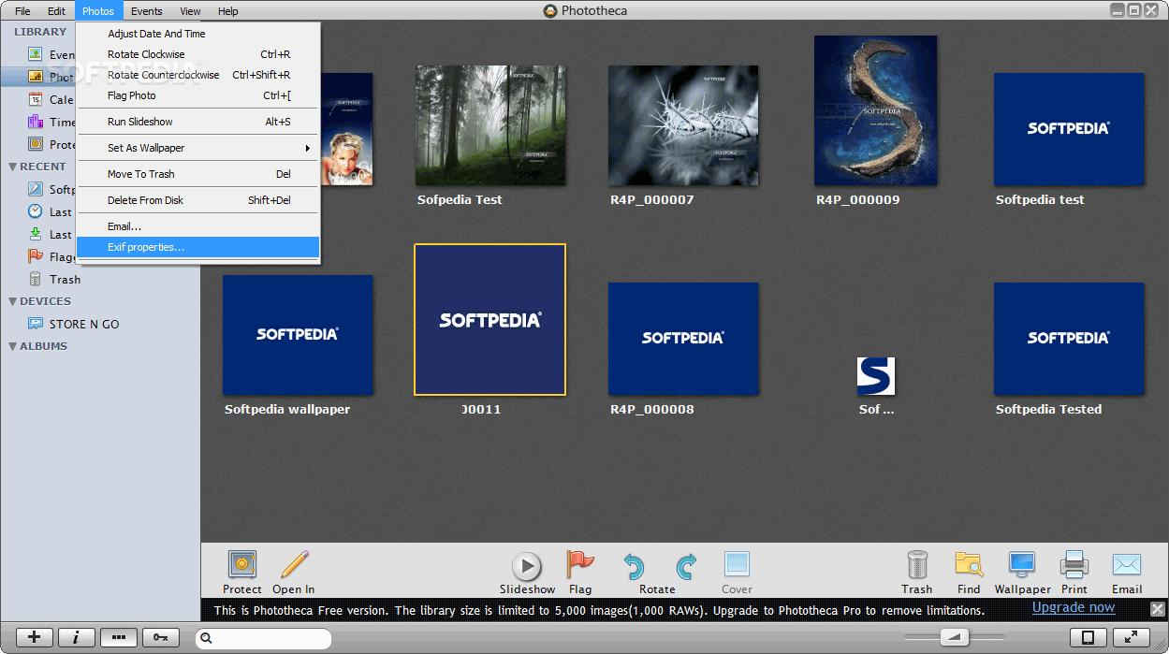
Task: Click the key icon button
Action: tap(161, 637)
